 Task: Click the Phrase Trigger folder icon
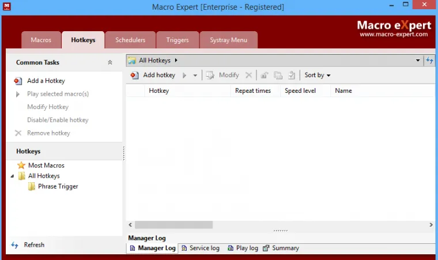(32, 186)
